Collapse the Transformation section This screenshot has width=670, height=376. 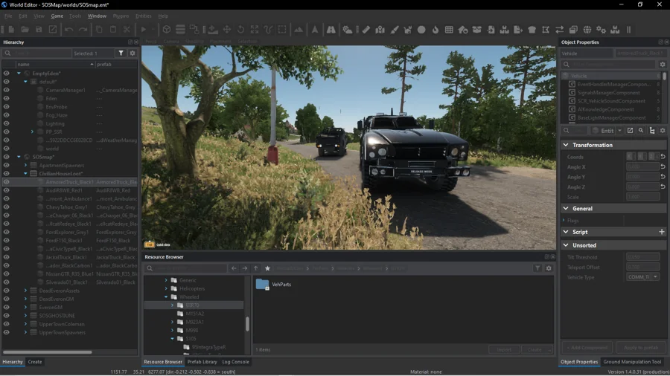(566, 145)
